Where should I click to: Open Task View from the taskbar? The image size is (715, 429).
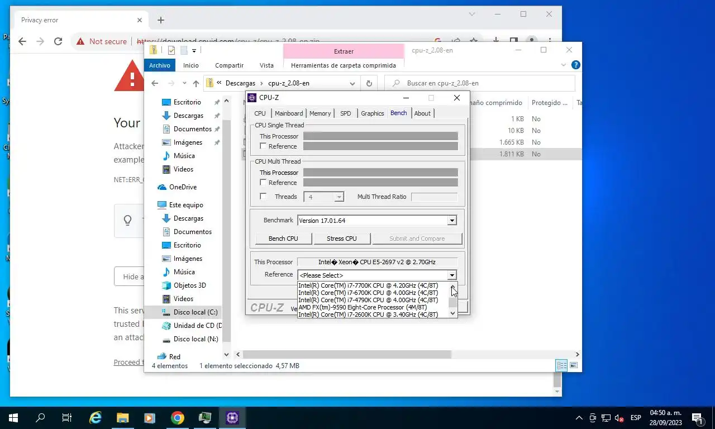point(67,417)
